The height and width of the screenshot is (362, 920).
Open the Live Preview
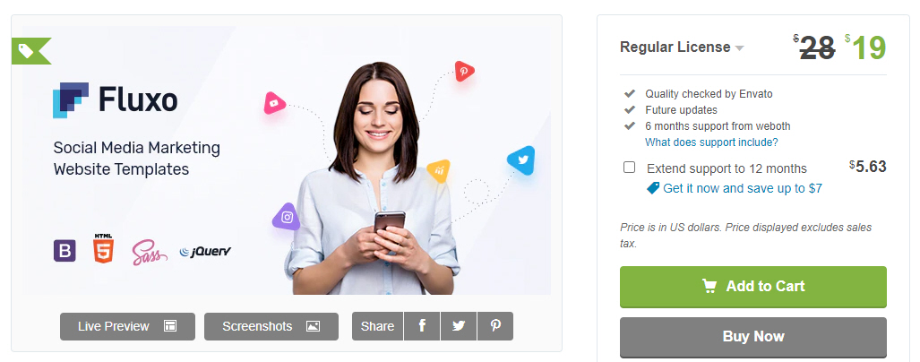point(127,326)
